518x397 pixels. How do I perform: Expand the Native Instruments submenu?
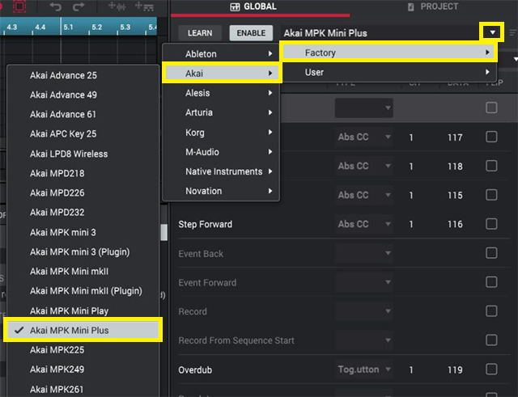pos(221,171)
